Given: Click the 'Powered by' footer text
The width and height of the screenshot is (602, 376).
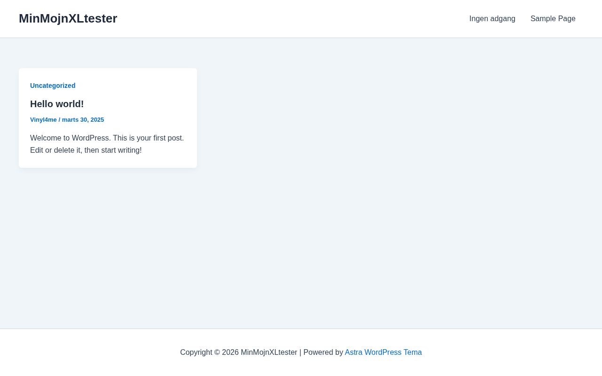Looking at the screenshot, I should pos(323,352).
